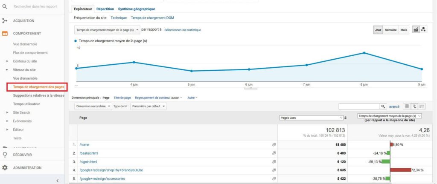The height and width of the screenshot is (184, 437).
Task: Select the Mois time granularity
Action: coord(404,30)
